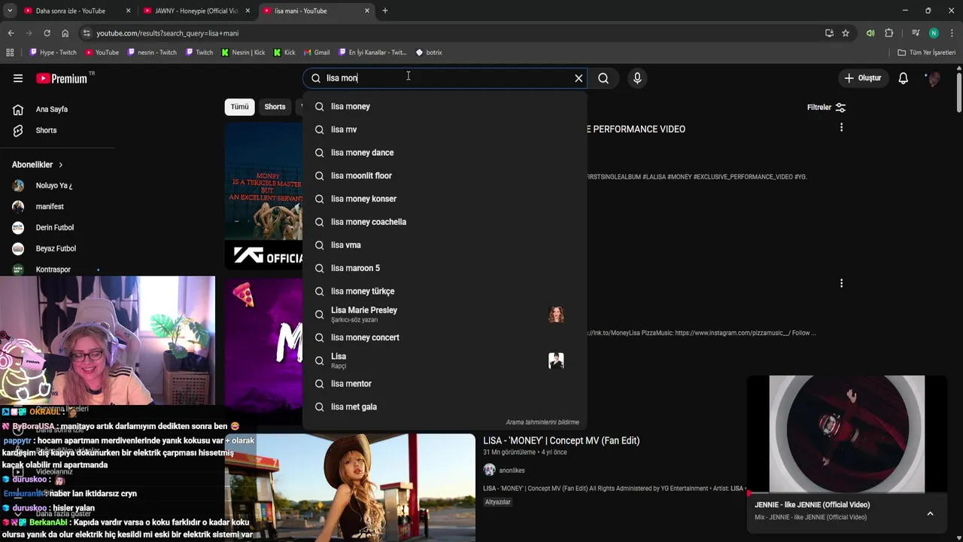Open LISA - 'MONEY' Concept MV title
The image size is (963, 542).
(x=561, y=440)
